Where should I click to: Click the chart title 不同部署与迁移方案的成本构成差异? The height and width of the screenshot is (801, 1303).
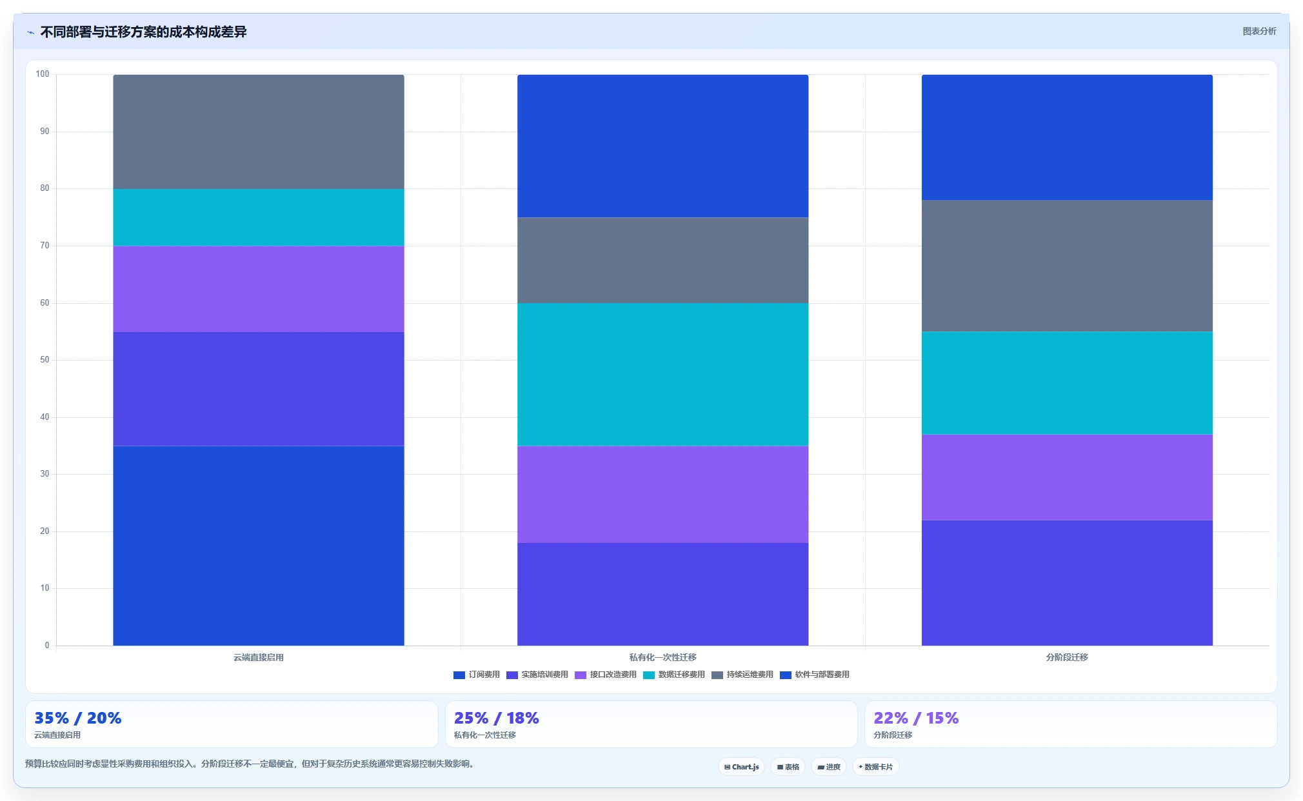point(143,32)
